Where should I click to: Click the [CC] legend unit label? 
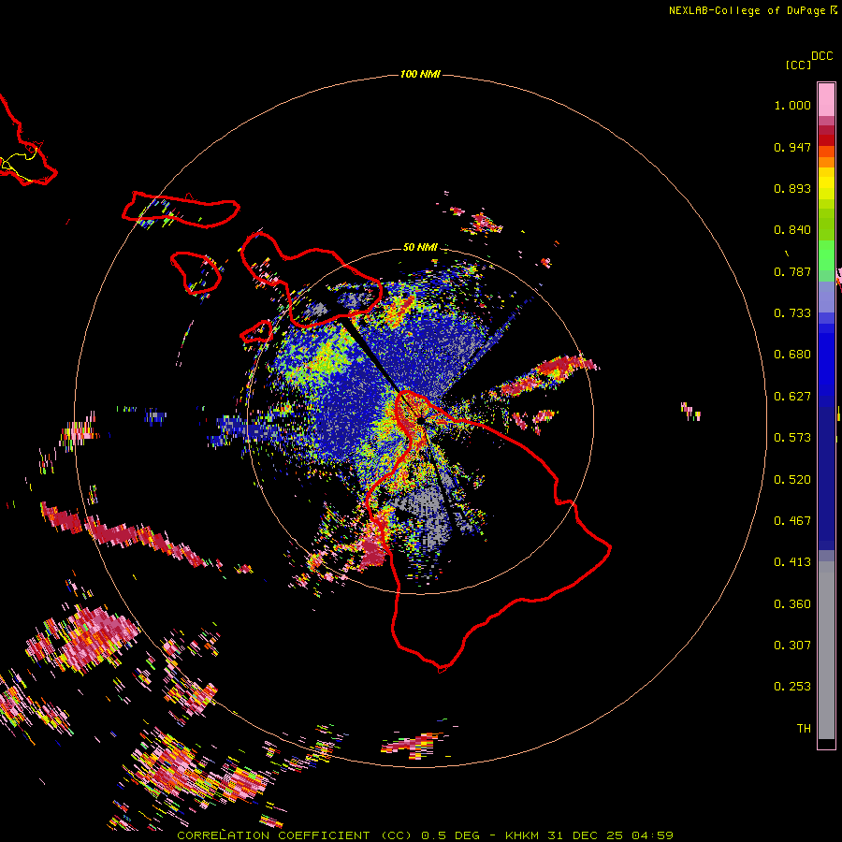pyautogui.click(x=798, y=65)
